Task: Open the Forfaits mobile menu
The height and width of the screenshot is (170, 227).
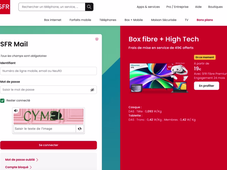Action: pos(80,20)
